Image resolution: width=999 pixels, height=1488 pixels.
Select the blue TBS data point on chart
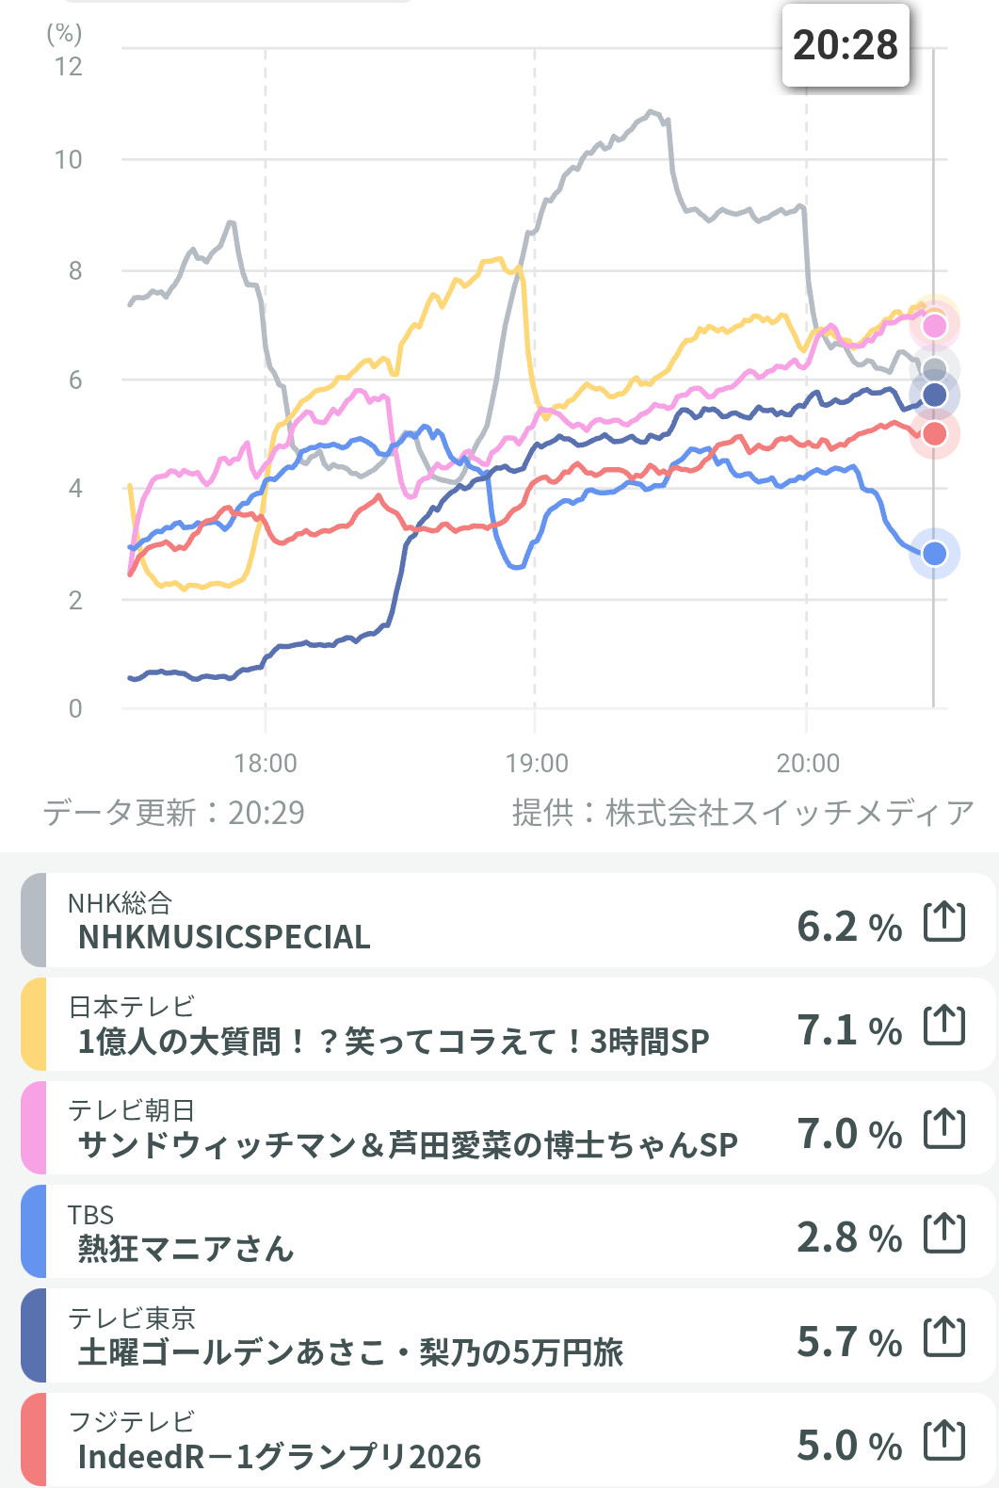934,554
